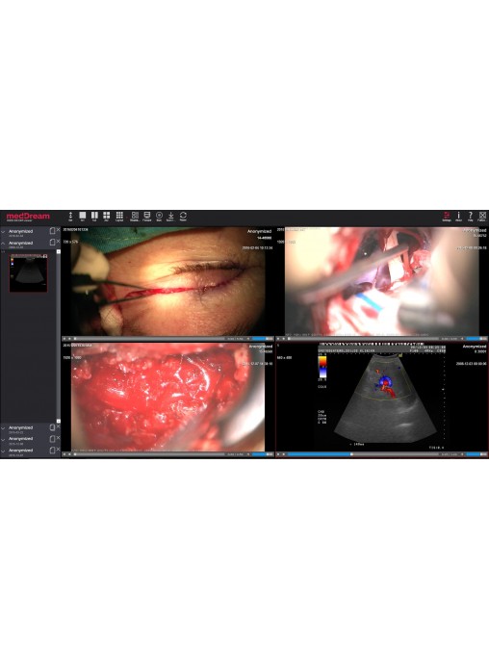Image resolution: width=489 pixels, height=670 pixels.
Task: Close the first Anonymized study with X
Action: pyautogui.click(x=59, y=230)
